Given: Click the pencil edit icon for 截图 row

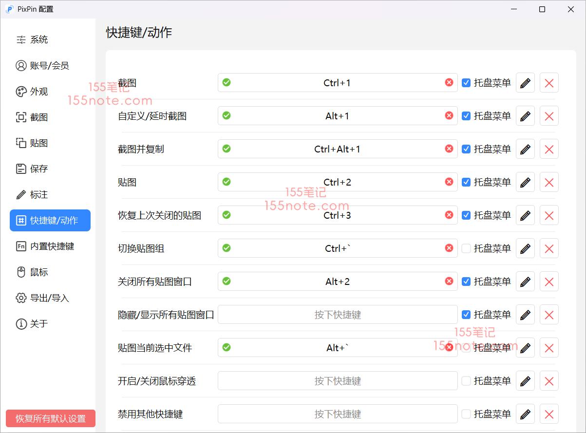Looking at the screenshot, I should point(525,83).
